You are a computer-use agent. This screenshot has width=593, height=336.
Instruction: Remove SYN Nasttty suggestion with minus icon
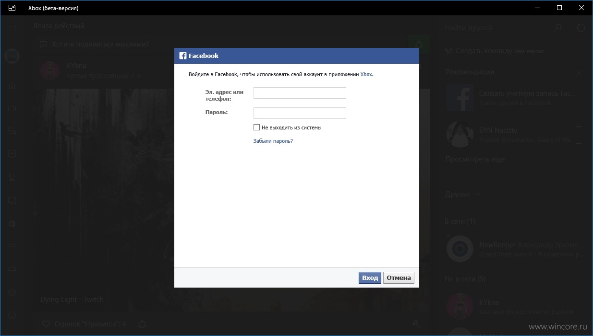[x=579, y=143]
